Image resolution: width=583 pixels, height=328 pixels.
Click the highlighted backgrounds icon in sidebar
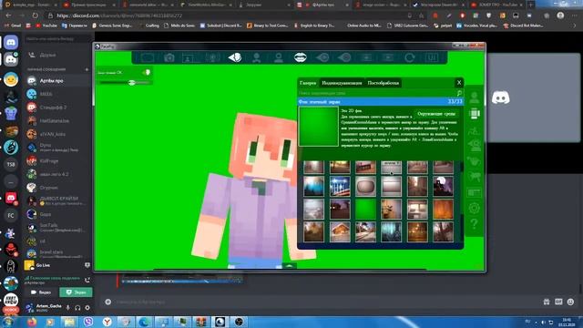474,113
